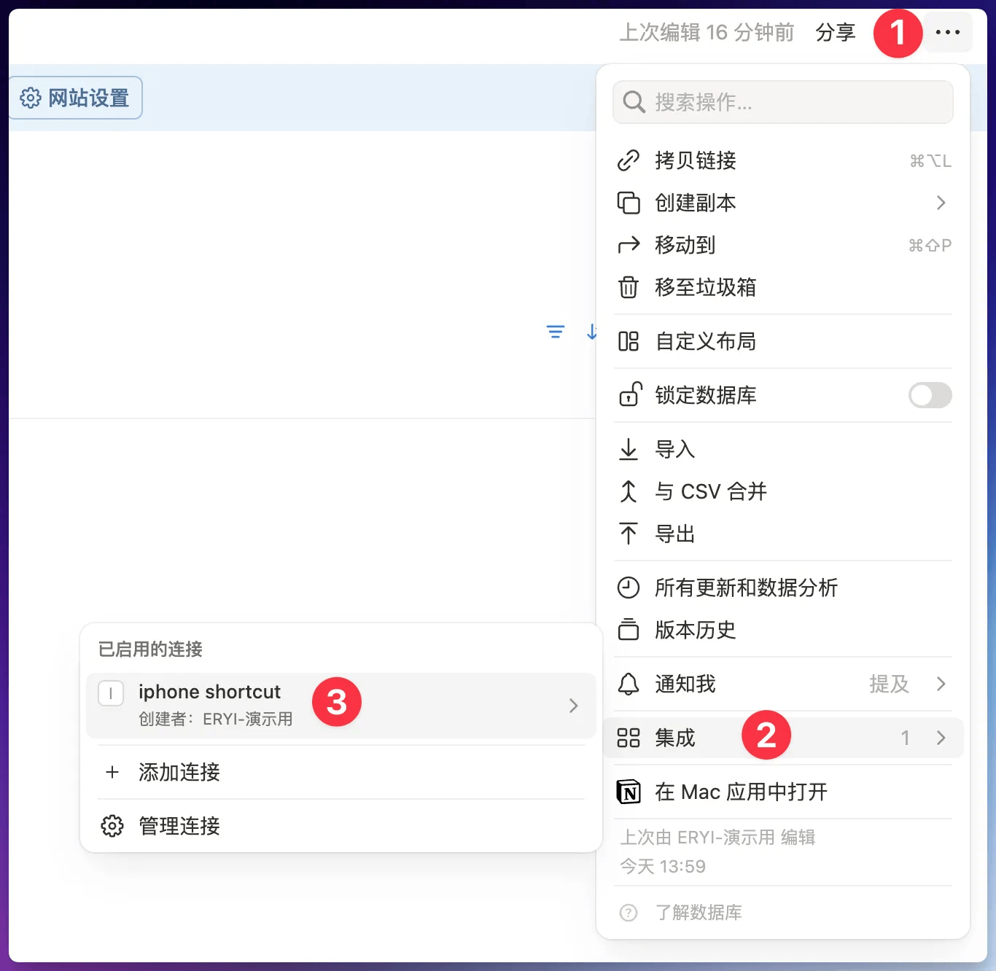Toggle the 锁定数据库 switch
The image size is (996, 971).
click(930, 395)
